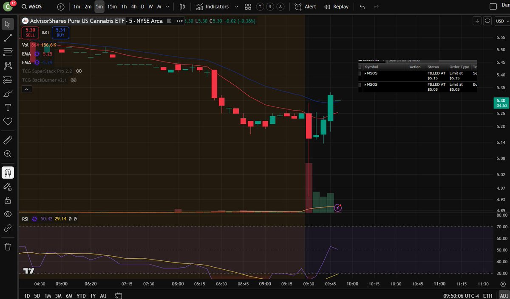
Task: Set chart range to 1D
Action: pos(27,296)
